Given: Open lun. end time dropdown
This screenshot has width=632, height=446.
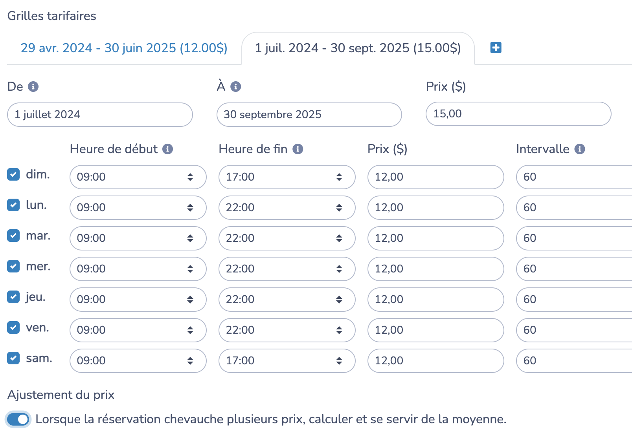Looking at the screenshot, I should click(287, 208).
